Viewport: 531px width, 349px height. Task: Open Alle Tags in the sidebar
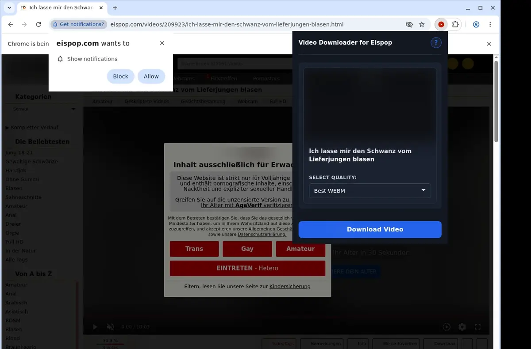click(x=16, y=259)
